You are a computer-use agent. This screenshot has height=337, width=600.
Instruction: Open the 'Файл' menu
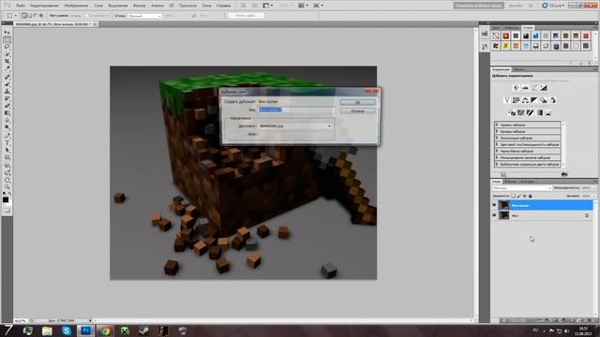[x=21, y=6]
